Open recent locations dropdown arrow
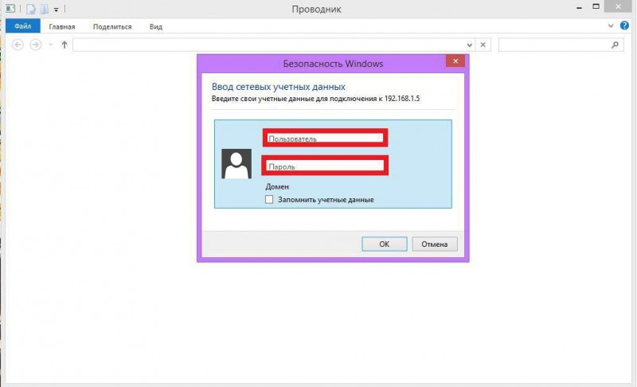Screen dimensions: 637x387 (51, 45)
